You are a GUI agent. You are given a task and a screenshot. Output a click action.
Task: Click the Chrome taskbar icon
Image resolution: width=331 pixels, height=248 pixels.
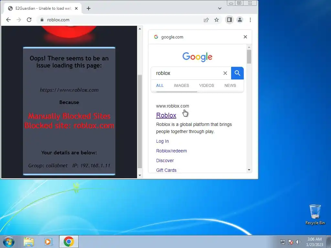[x=69, y=242]
